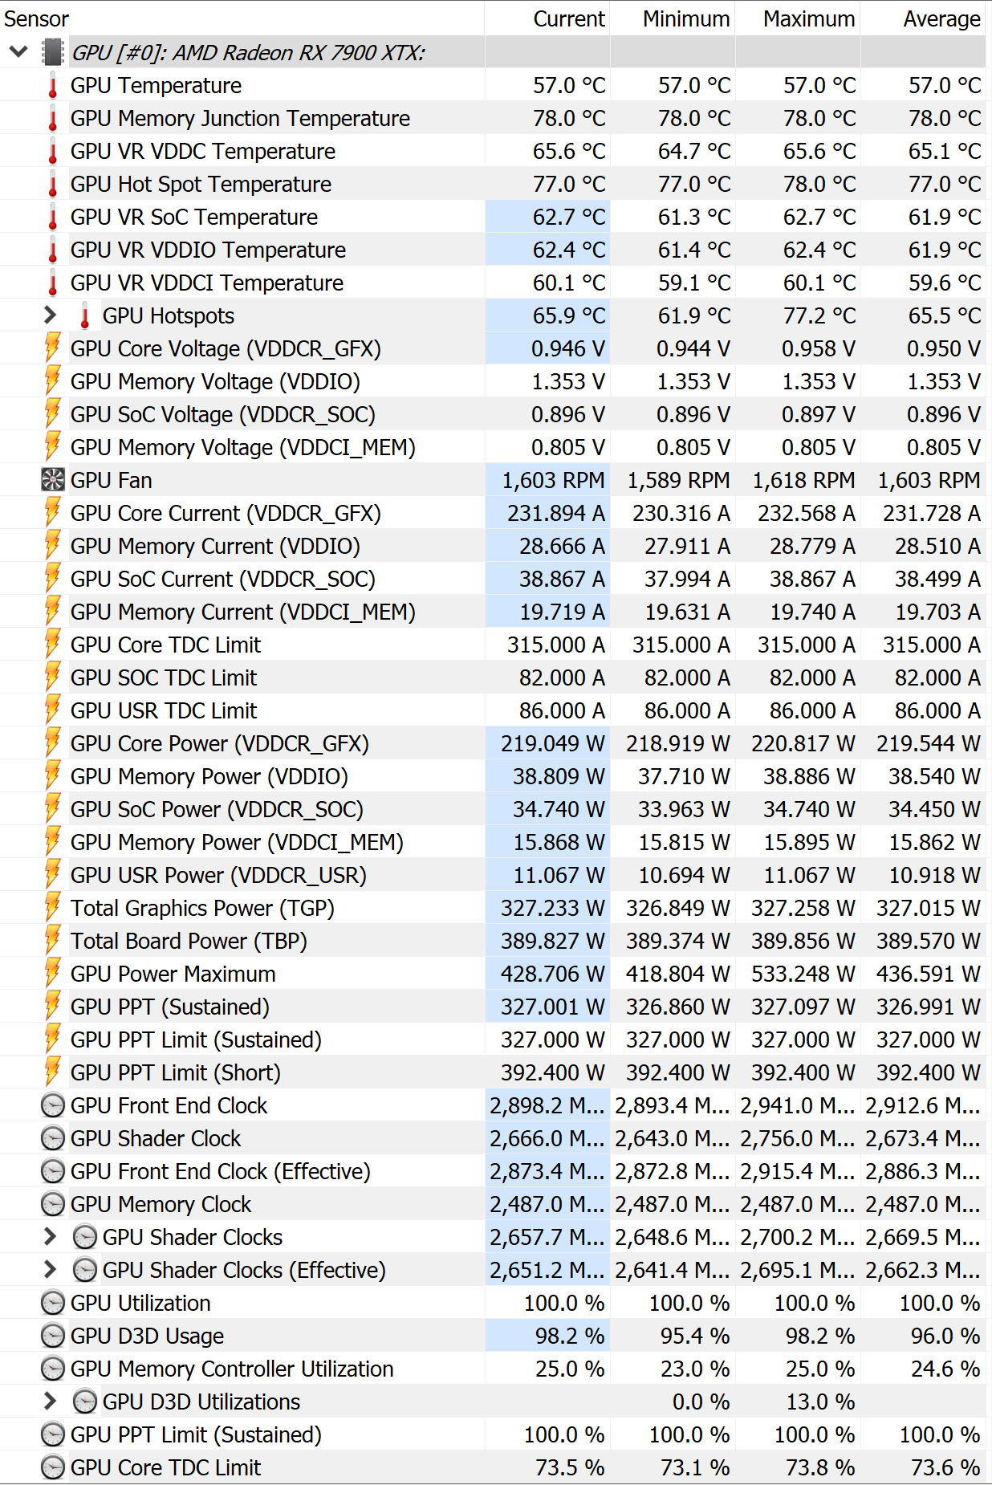Expand the GPU D3D Utilizations row
Screen dimensions: 992x1485
pos(50,1402)
